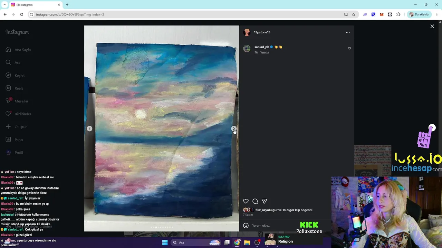Reply to sanlad_ph via Yanıtla
Image resolution: width=442 pixels, height=248 pixels.
(264, 53)
